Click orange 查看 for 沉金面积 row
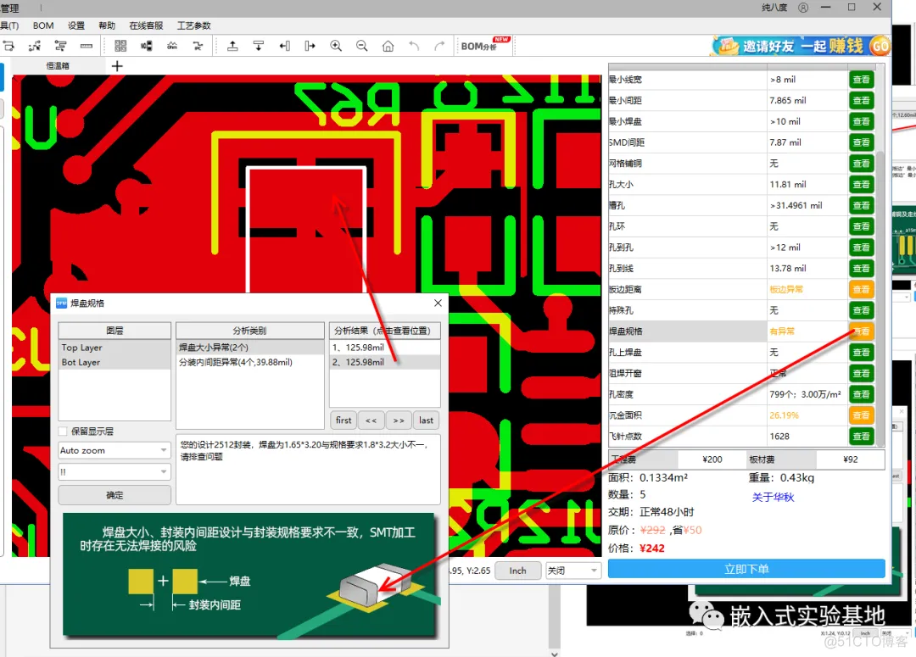The image size is (916, 657). [861, 415]
